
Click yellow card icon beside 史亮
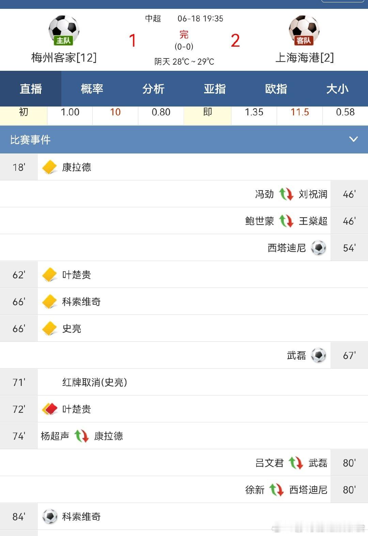50,328
